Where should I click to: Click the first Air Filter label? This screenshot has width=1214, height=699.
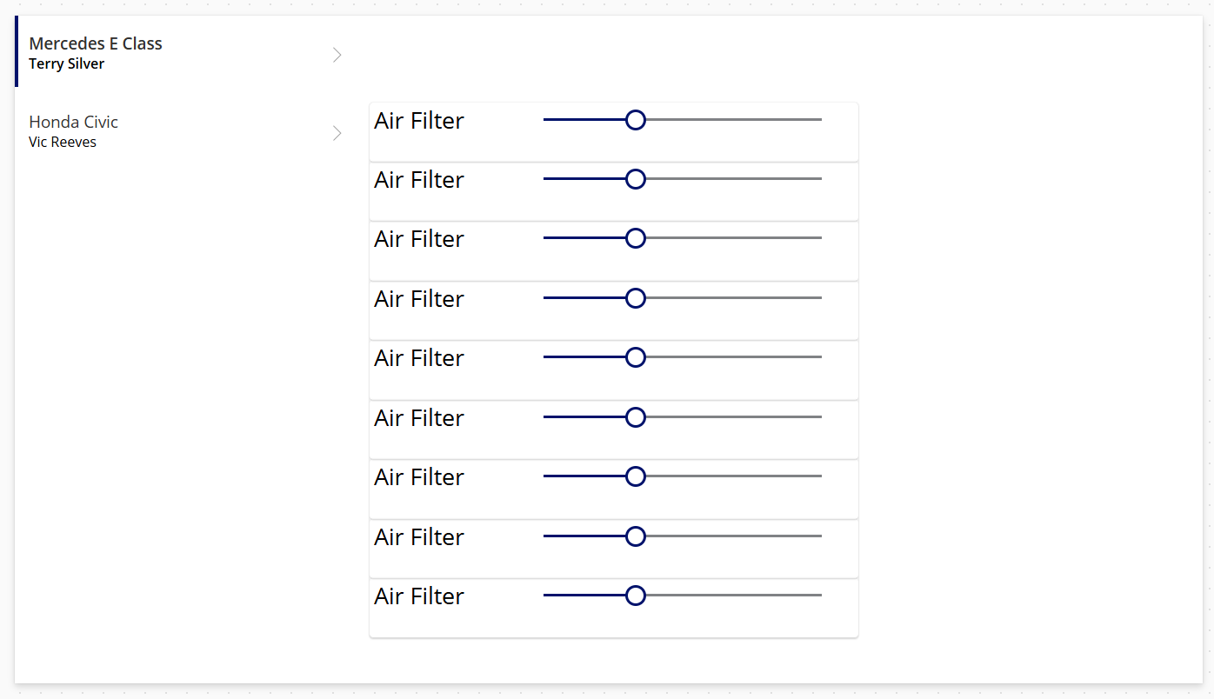pos(418,121)
